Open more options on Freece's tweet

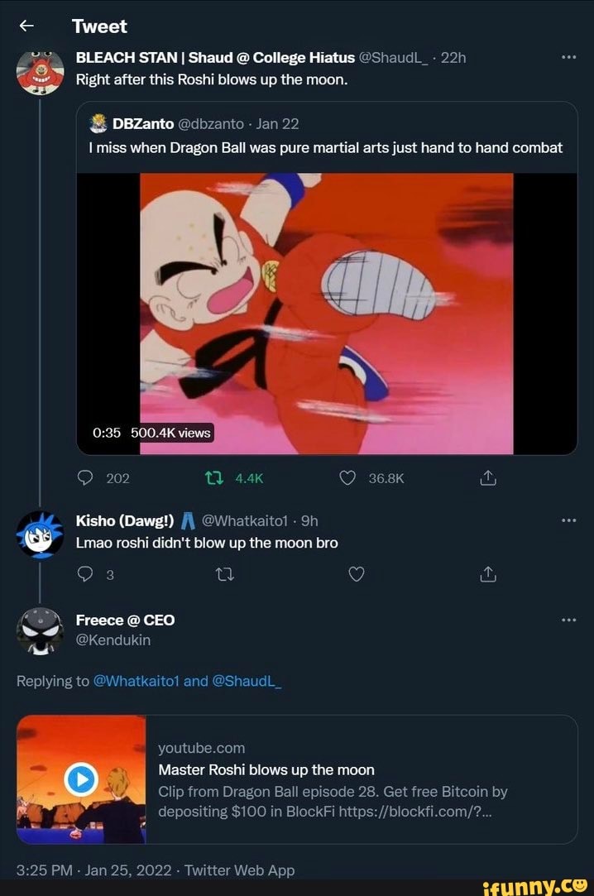(568, 620)
